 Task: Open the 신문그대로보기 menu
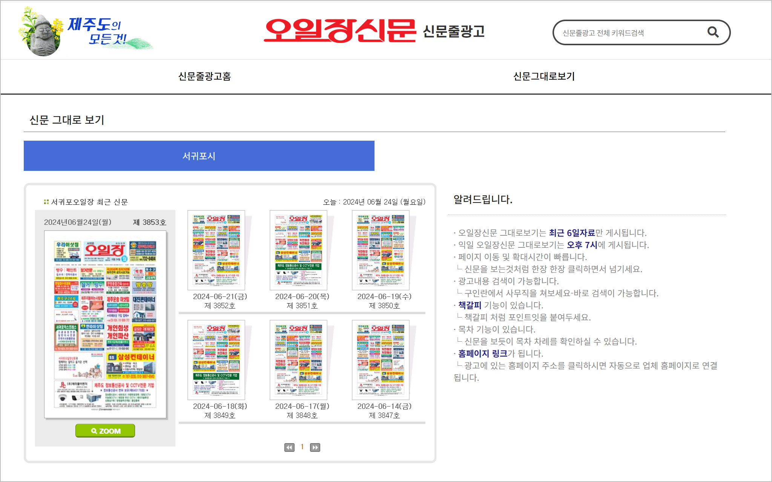point(544,77)
